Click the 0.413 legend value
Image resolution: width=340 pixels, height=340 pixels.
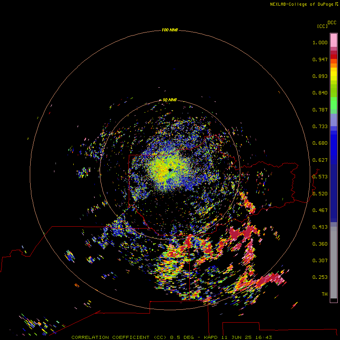click(320, 227)
